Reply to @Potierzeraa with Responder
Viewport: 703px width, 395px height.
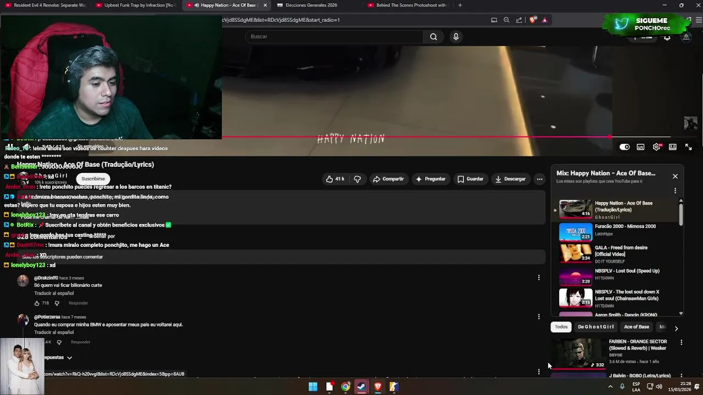click(x=80, y=342)
